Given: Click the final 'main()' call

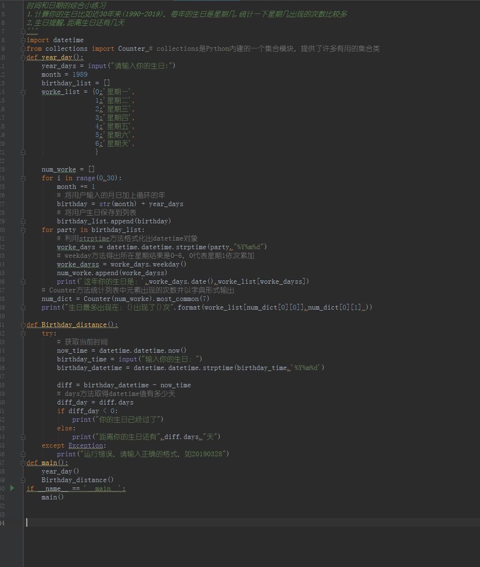Looking at the screenshot, I should [52, 497].
